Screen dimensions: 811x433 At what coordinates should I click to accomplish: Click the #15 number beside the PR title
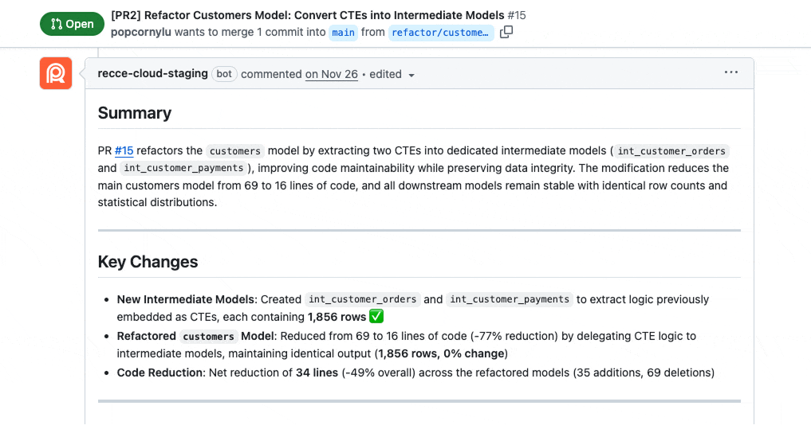(x=517, y=15)
